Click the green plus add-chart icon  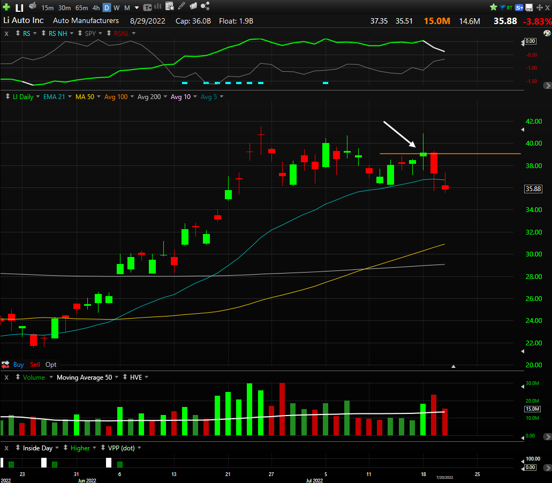tap(6, 7)
